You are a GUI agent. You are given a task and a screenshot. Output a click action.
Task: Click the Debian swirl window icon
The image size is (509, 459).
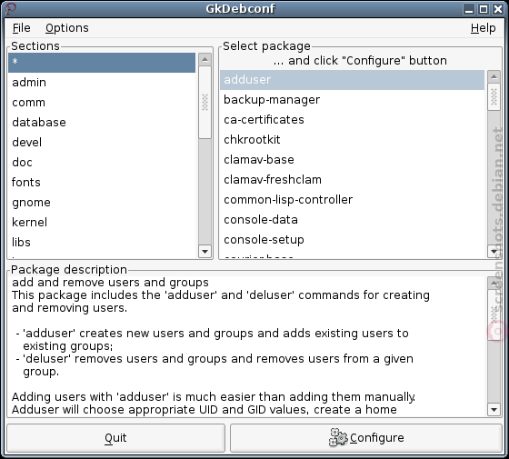[10, 9]
